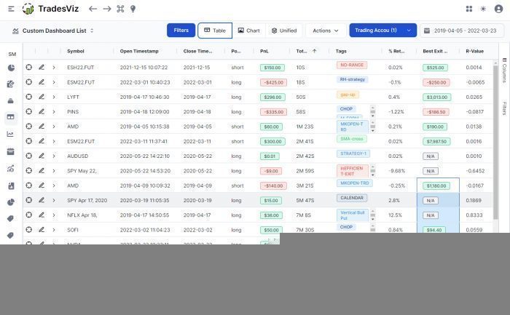Open the Filters side panel tab
The width and height of the screenshot is (510, 315).
504,108
